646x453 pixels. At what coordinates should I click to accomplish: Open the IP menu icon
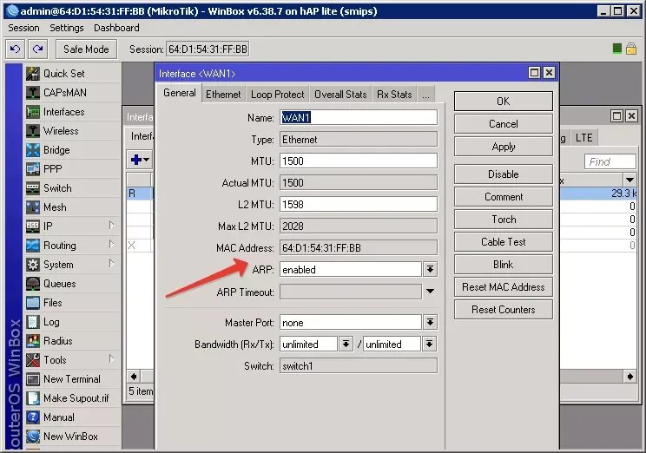coord(33,226)
